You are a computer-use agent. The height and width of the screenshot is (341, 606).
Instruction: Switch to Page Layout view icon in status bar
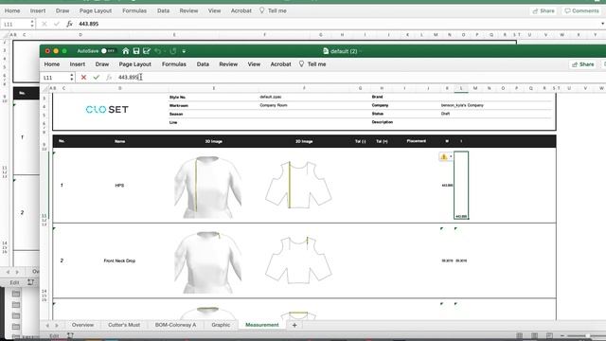click(534, 335)
